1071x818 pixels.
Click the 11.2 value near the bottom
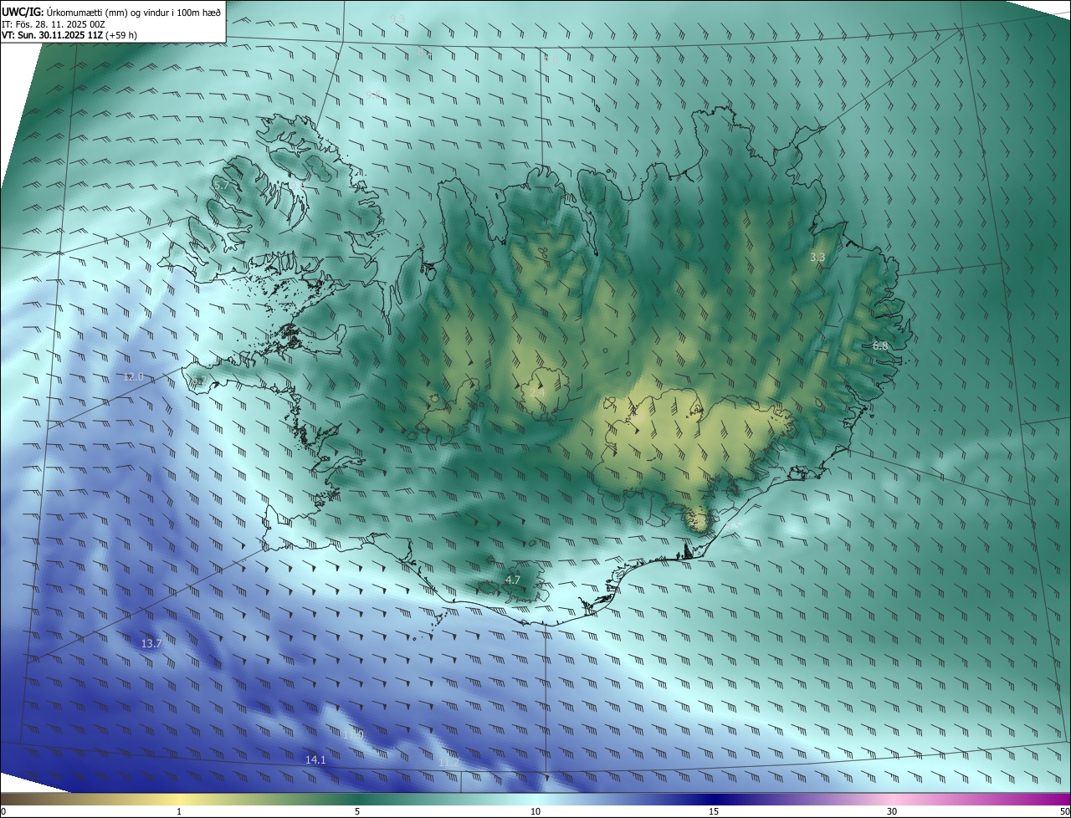coord(448,762)
